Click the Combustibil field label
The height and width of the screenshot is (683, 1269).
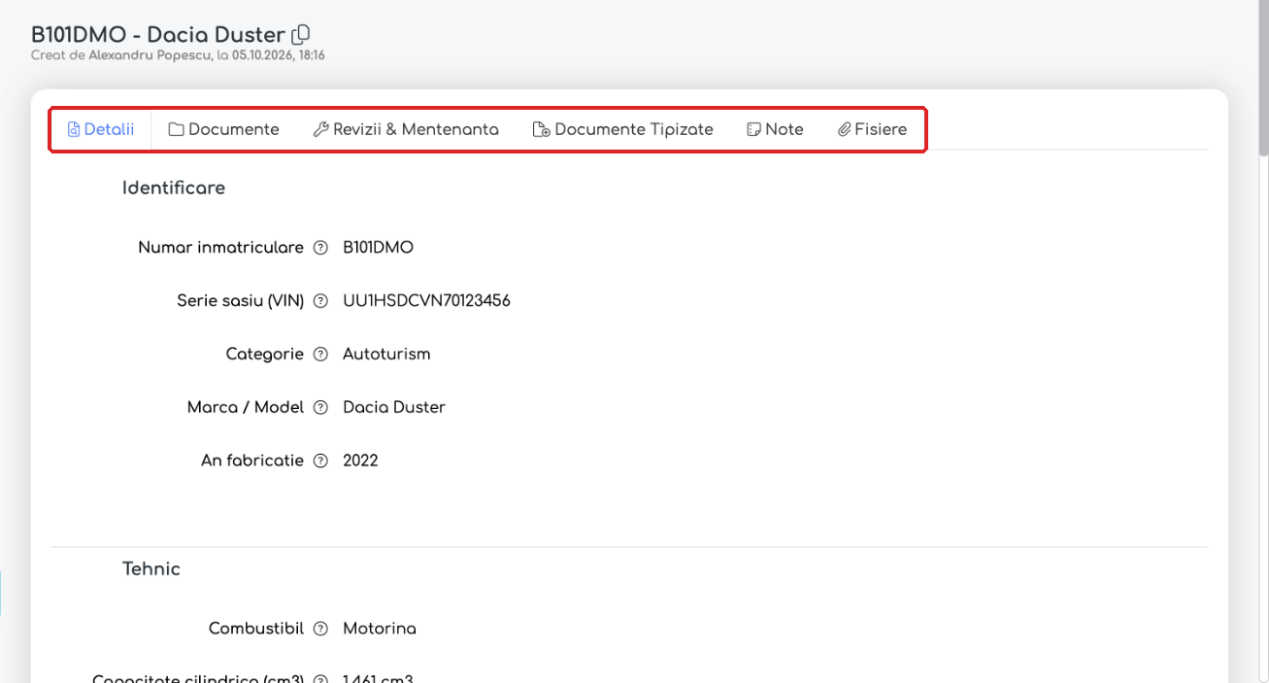tap(256, 629)
